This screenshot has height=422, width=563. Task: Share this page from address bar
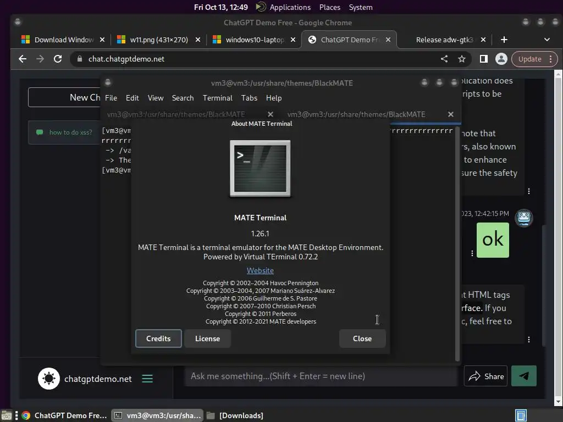[x=444, y=59]
